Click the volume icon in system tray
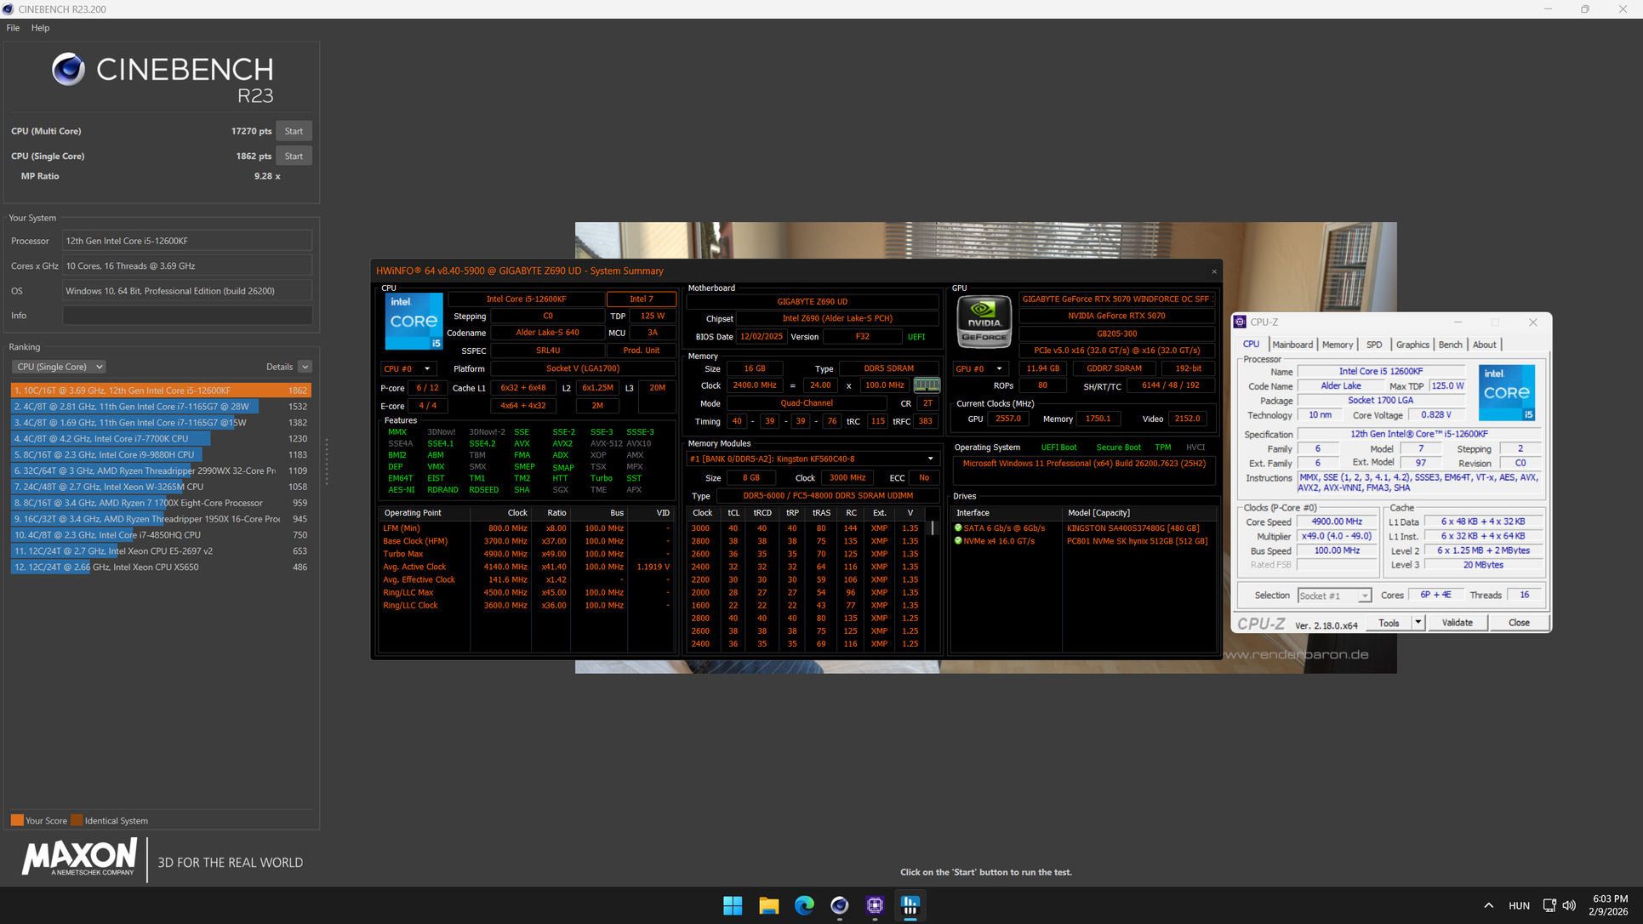 (x=1569, y=905)
